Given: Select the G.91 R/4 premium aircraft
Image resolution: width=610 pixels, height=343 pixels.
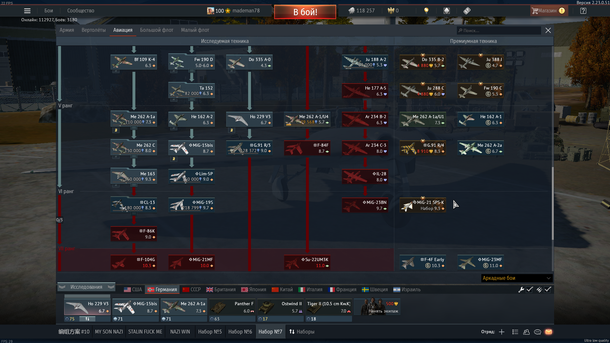Looking at the screenshot, I should coord(423,148).
